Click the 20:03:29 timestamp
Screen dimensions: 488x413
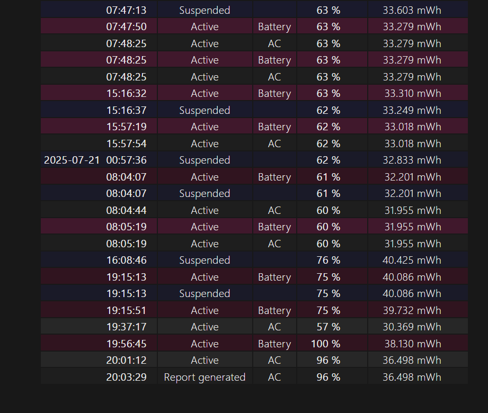(126, 377)
